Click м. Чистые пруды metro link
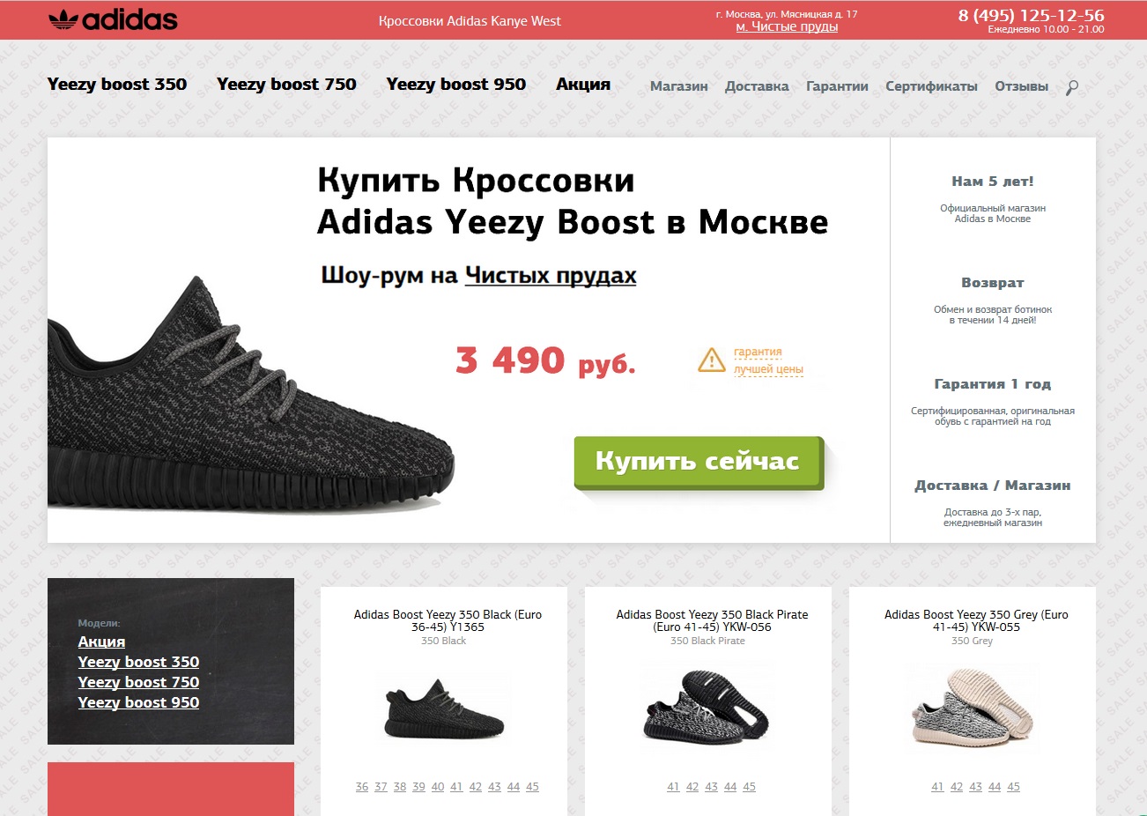The width and height of the screenshot is (1147, 816). point(787,27)
